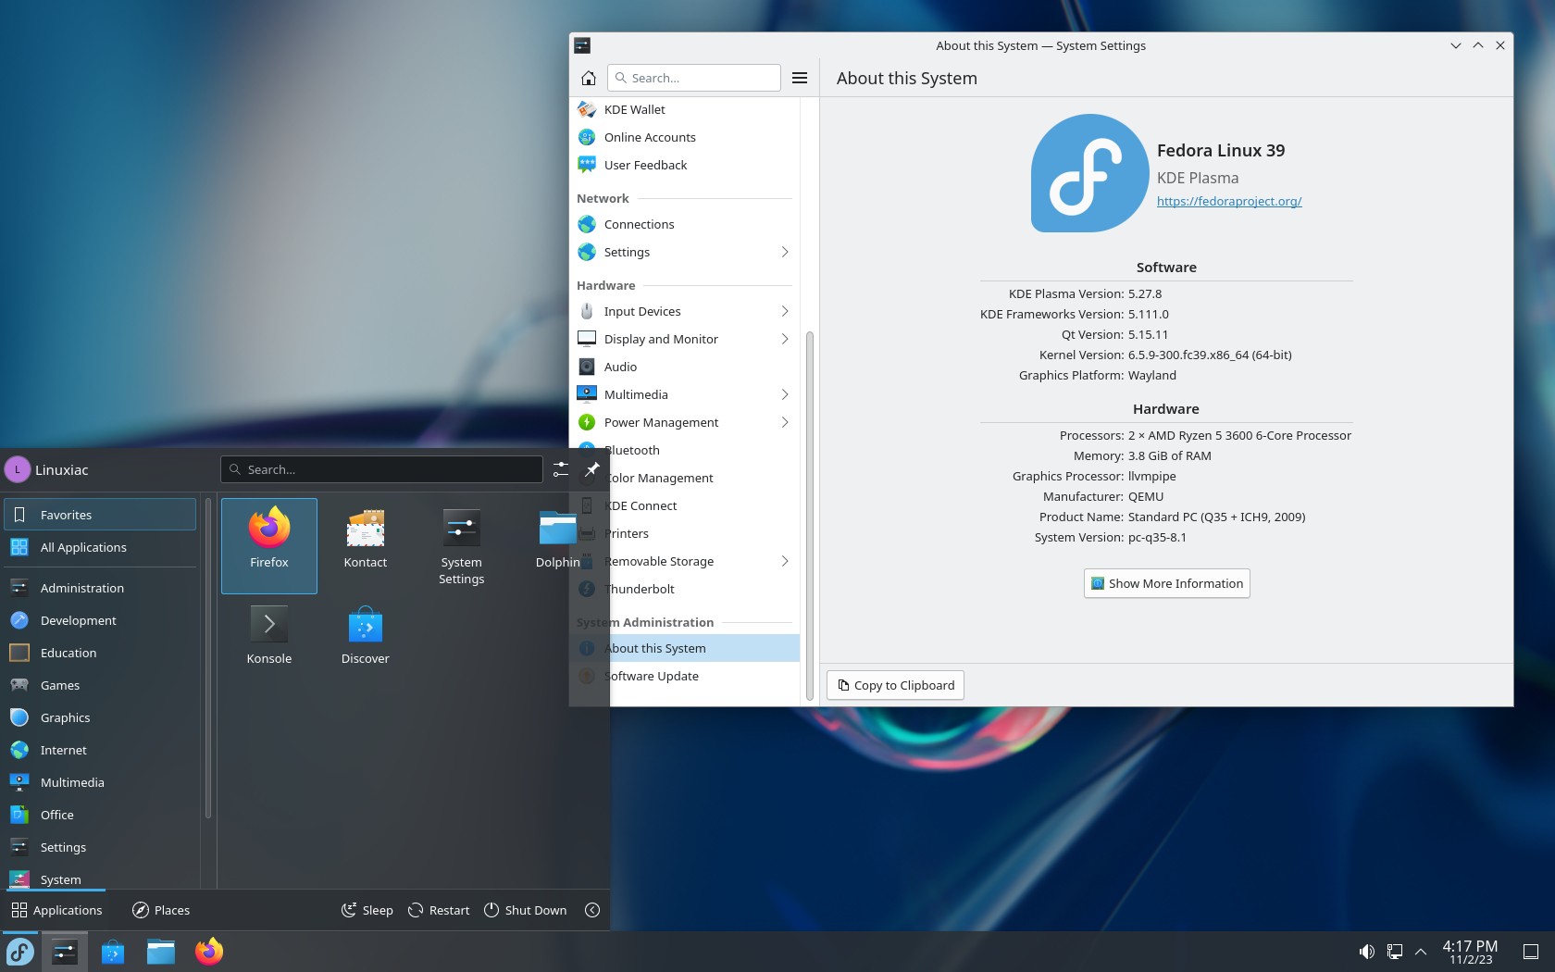Open Graphics category in launcher
Screen dimensions: 1555x972
click(x=100, y=717)
